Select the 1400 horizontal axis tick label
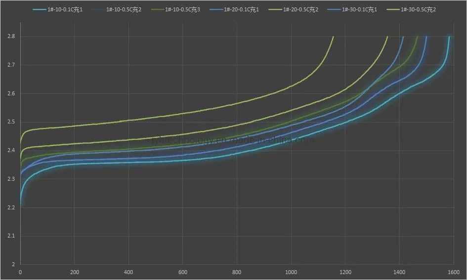The image size is (467, 280). point(399,272)
